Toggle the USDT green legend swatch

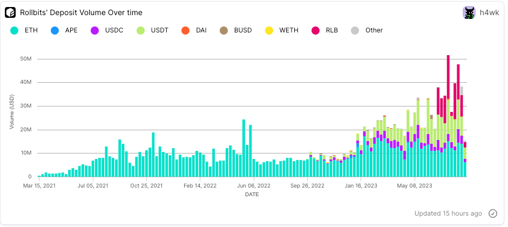(140, 30)
